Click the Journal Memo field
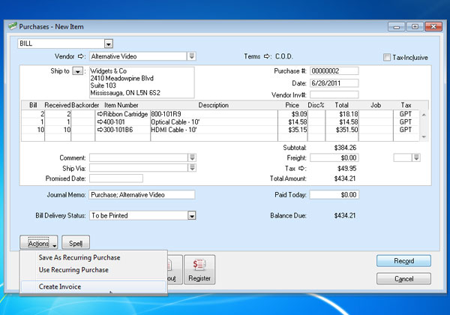450x315 pixels. tap(142, 195)
